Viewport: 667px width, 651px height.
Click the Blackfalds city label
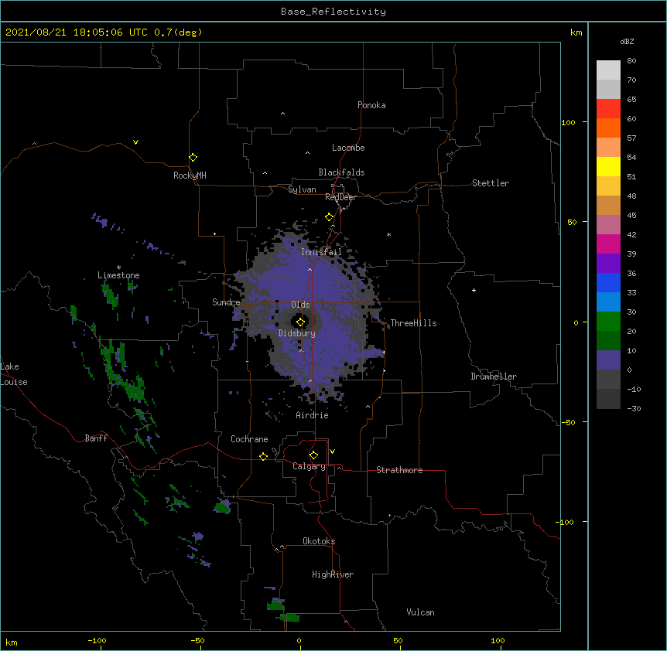341,172
